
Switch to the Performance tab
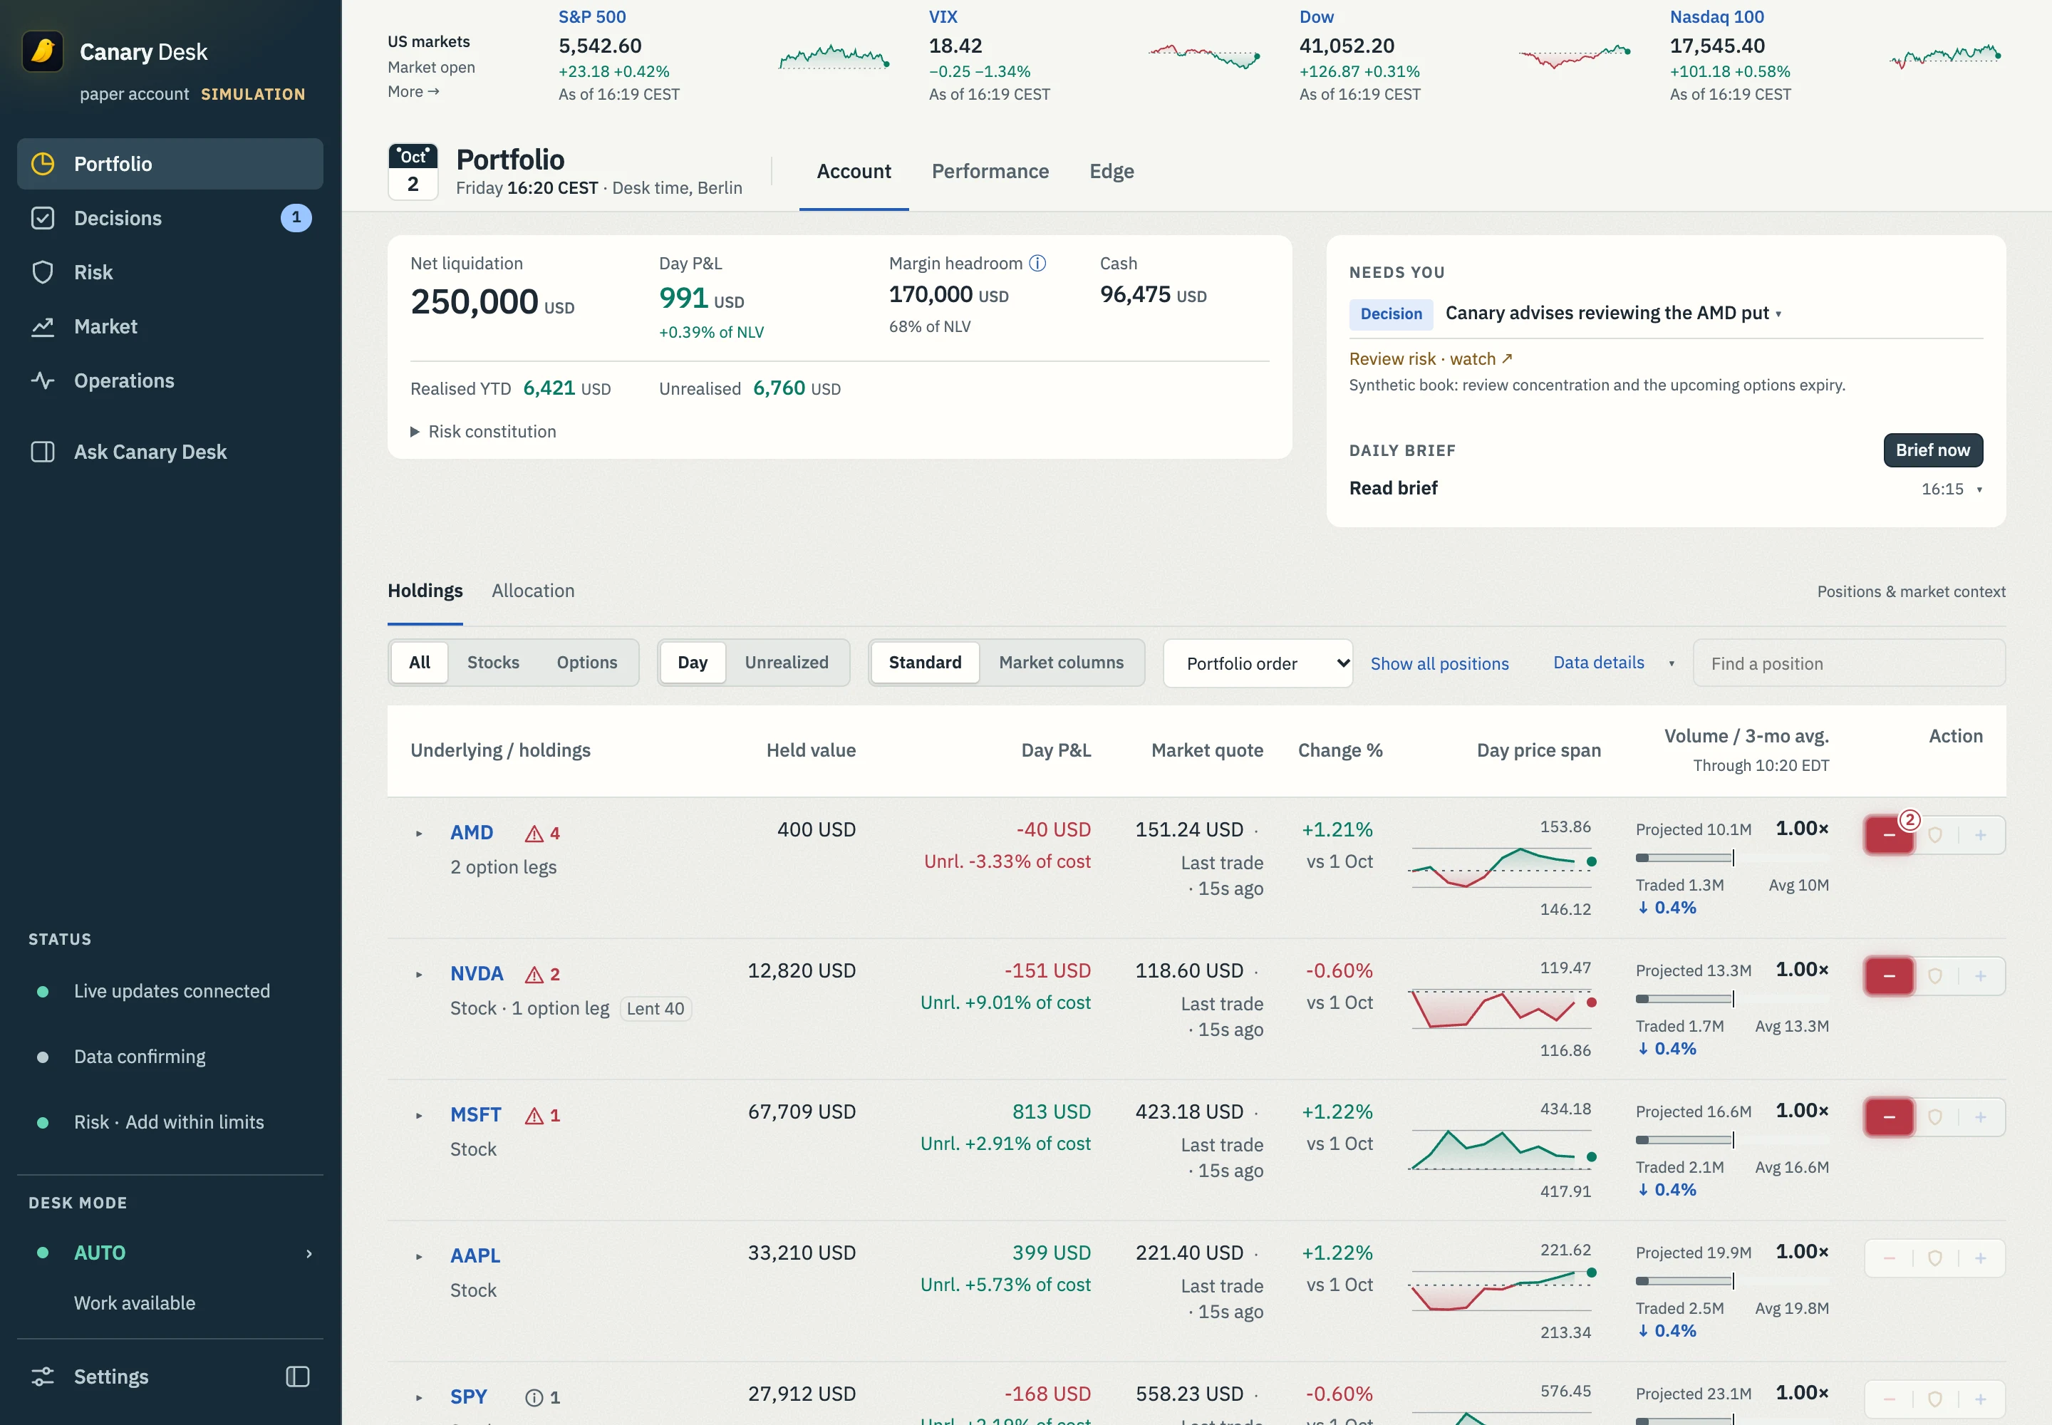[x=990, y=172]
